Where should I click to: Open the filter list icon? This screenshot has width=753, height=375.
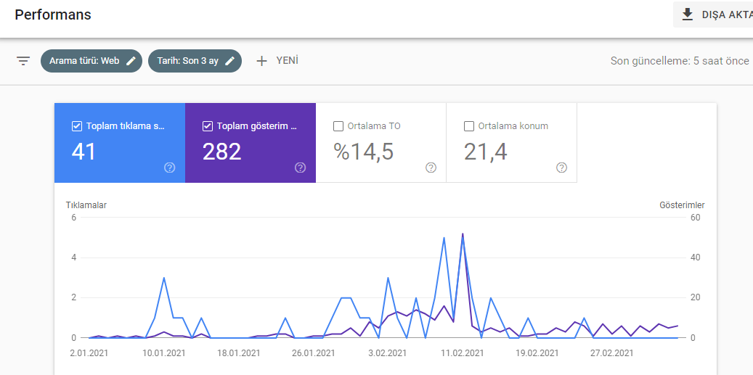[23, 61]
